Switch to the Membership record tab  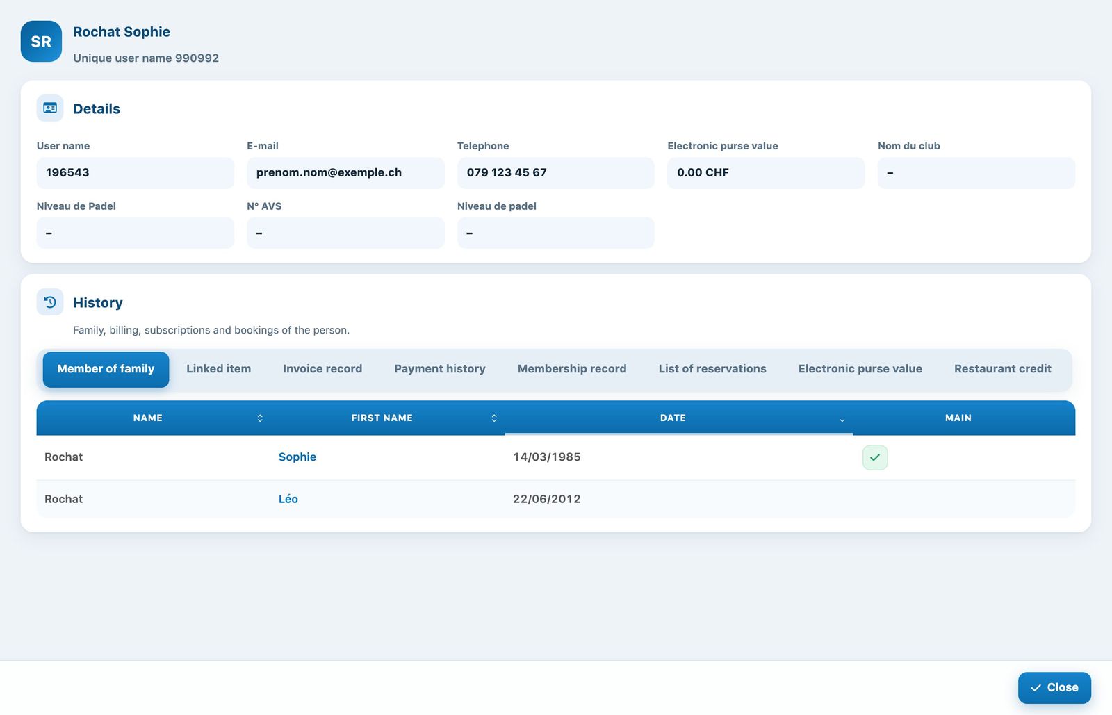572,369
